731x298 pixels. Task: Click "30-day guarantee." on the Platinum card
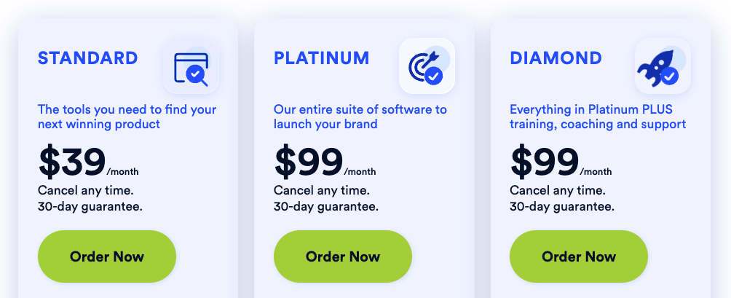(x=325, y=206)
